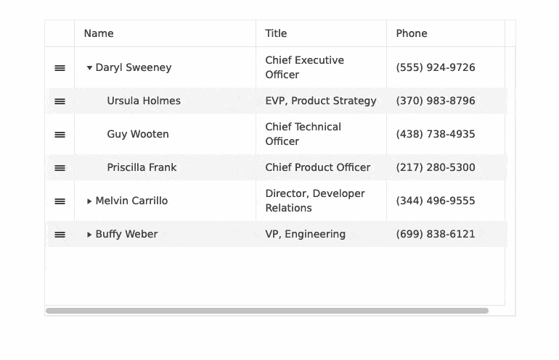The height and width of the screenshot is (360, 559).
Task: Collapse the Daryl Sweeney tree node
Action: click(89, 68)
